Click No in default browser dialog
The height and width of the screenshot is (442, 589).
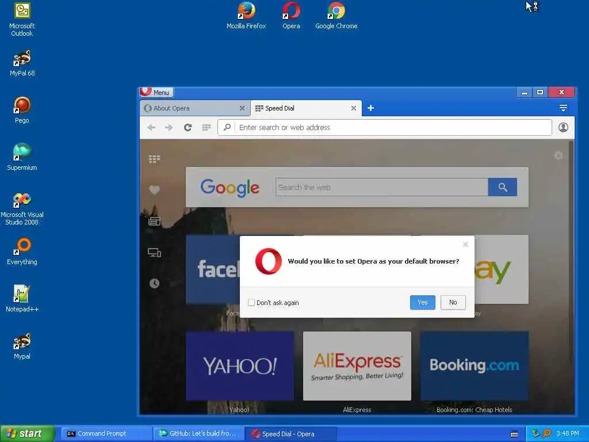[x=453, y=302]
